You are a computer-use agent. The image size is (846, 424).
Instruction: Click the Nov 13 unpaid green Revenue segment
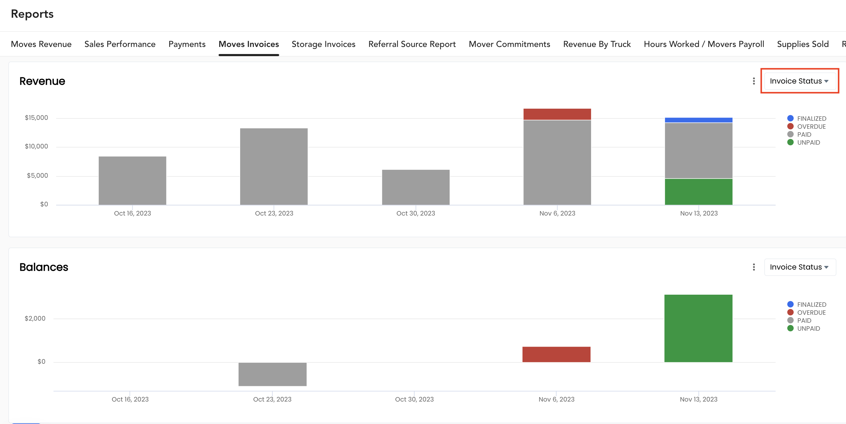click(x=699, y=192)
